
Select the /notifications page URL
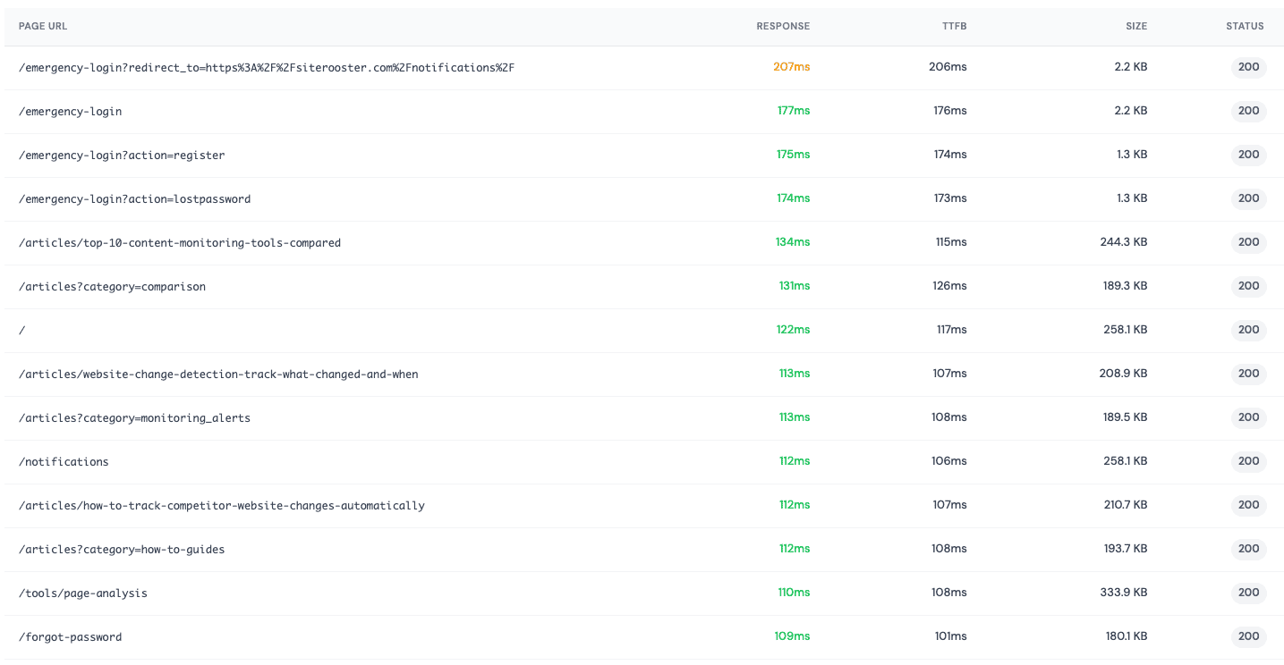point(64,462)
